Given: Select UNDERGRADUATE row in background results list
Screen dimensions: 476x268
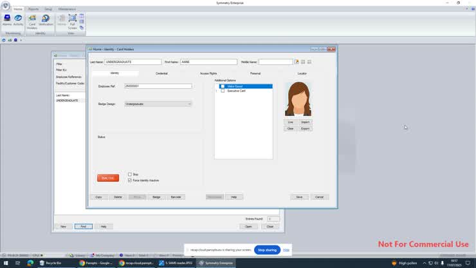Looking at the screenshot, I should [70, 100].
